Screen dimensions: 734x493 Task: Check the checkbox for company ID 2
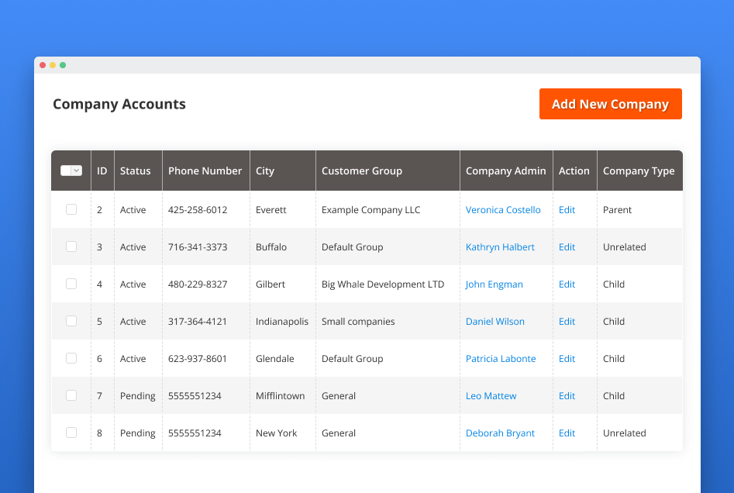[x=71, y=209]
